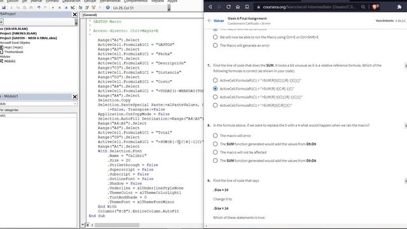Select 'The macro will error' in question 8
Screen dimensions: 407x229
215,135
